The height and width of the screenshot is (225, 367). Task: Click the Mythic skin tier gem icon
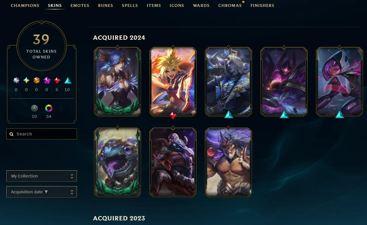[26, 80]
